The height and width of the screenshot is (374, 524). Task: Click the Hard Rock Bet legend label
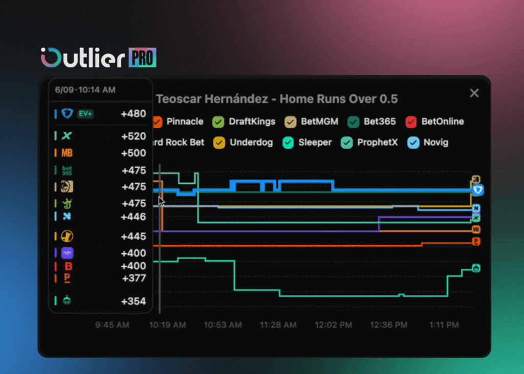[179, 143]
